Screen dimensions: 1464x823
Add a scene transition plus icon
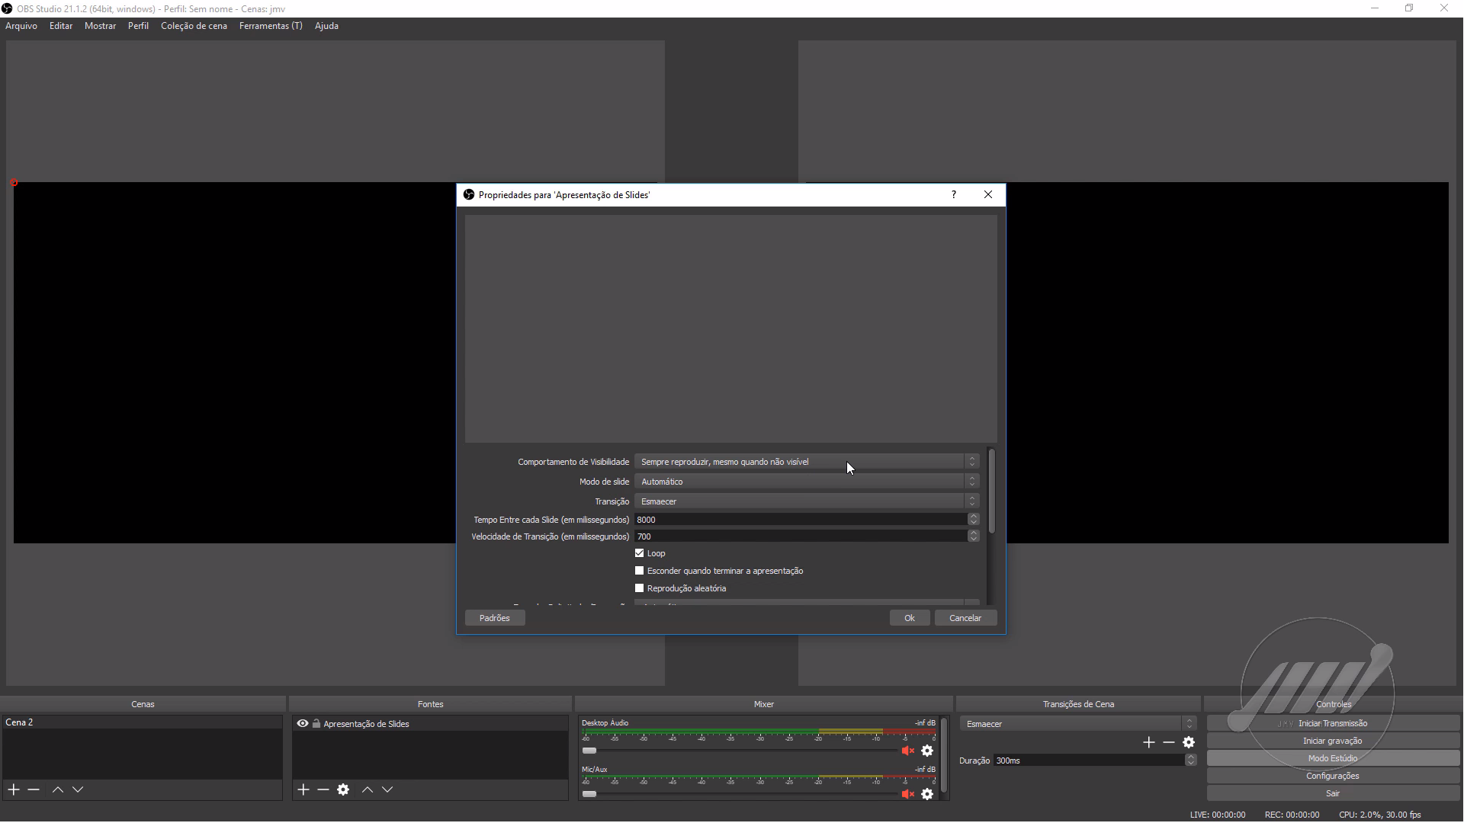click(x=1149, y=742)
